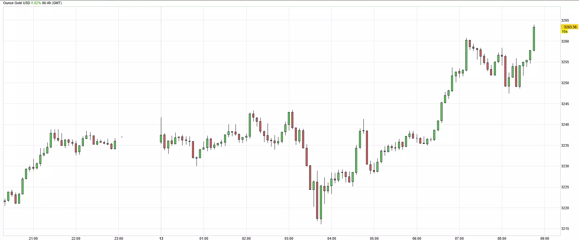Select the 23:00 time axis label
579x240 pixels.
118,238
